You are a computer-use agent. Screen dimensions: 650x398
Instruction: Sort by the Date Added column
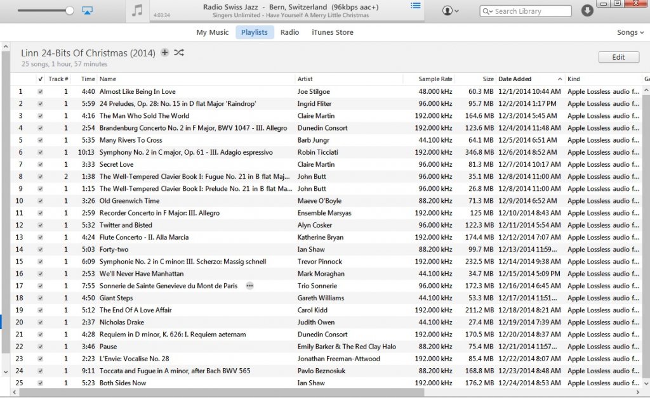[530, 79]
